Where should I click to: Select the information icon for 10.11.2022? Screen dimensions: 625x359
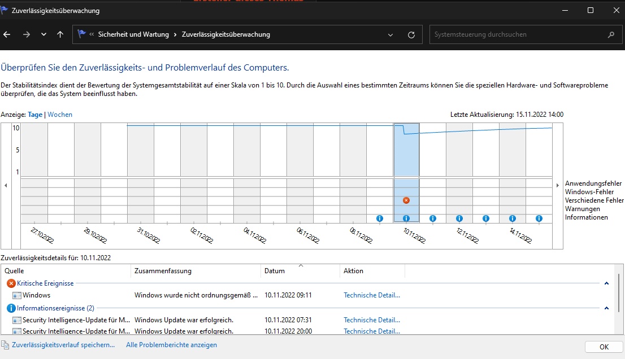click(x=406, y=218)
